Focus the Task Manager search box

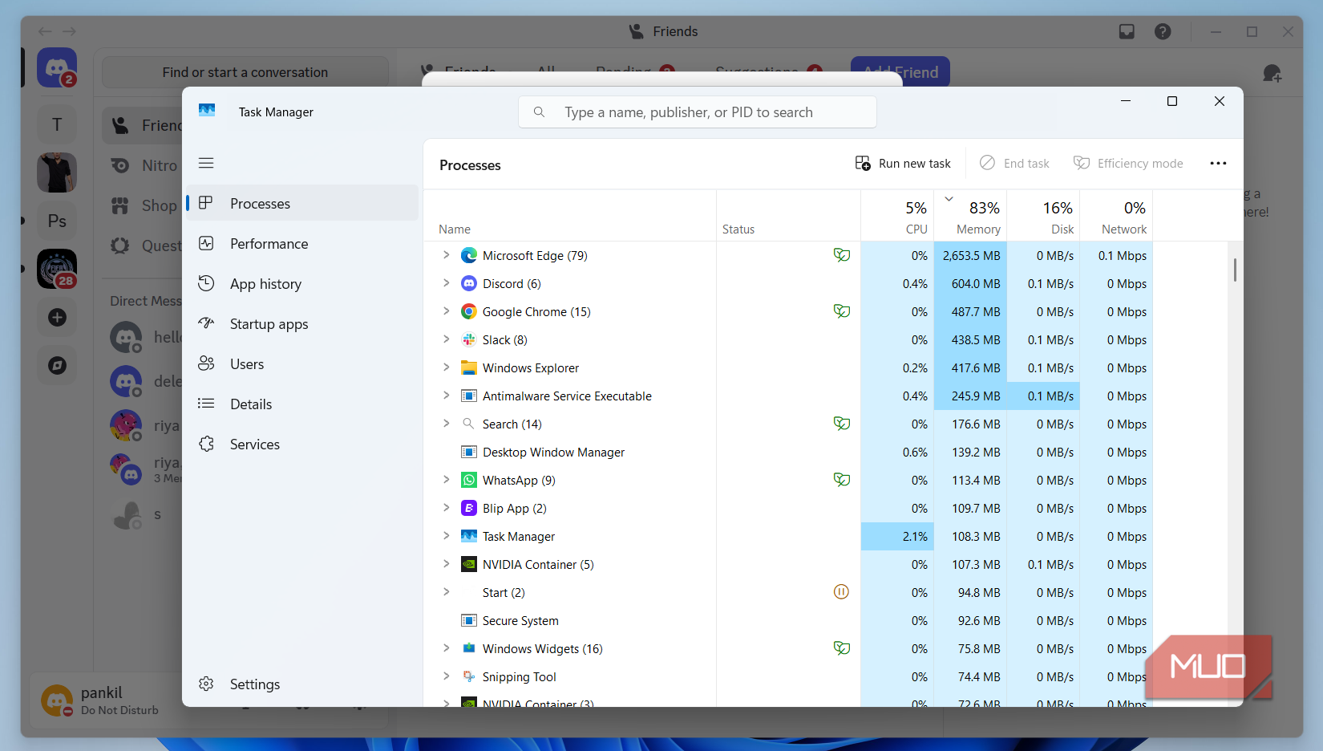tap(698, 112)
